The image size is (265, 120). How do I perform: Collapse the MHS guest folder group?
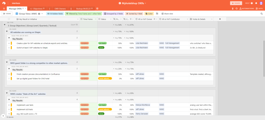pyautogui.click(x=7, y=62)
